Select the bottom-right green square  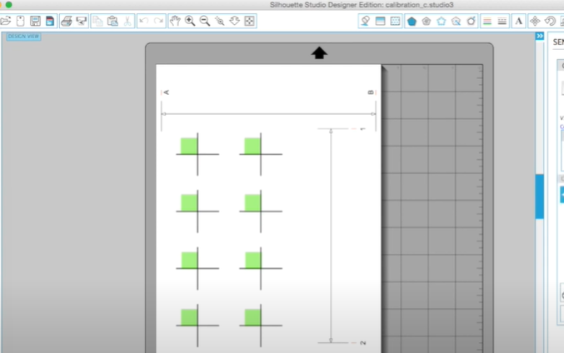click(x=252, y=317)
